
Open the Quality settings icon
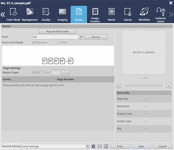click(x=46, y=12)
